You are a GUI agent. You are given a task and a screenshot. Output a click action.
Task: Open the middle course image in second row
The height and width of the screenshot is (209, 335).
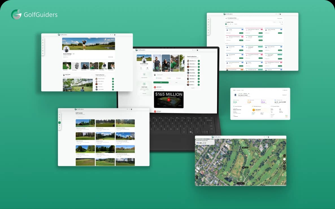pyautogui.click(x=105, y=136)
